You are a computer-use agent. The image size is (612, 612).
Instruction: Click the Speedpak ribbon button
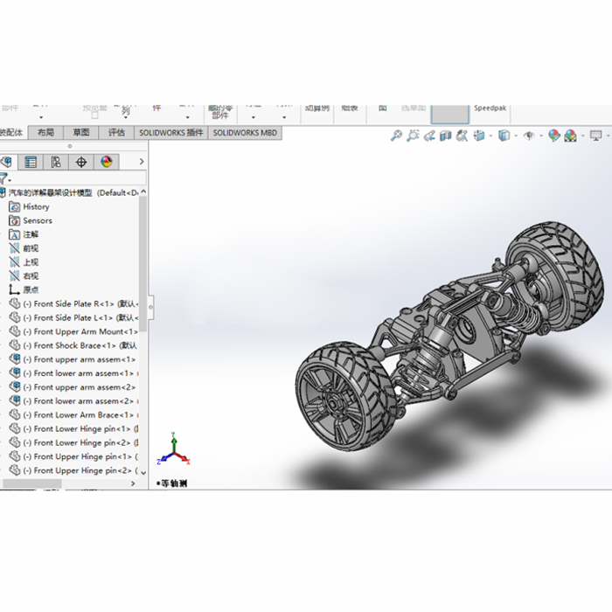(490, 108)
